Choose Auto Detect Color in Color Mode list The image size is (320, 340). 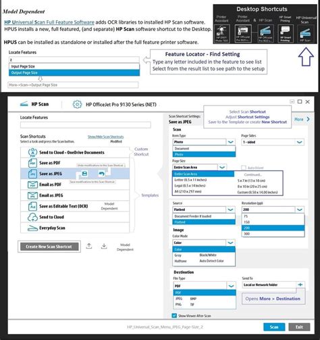coord(212,261)
